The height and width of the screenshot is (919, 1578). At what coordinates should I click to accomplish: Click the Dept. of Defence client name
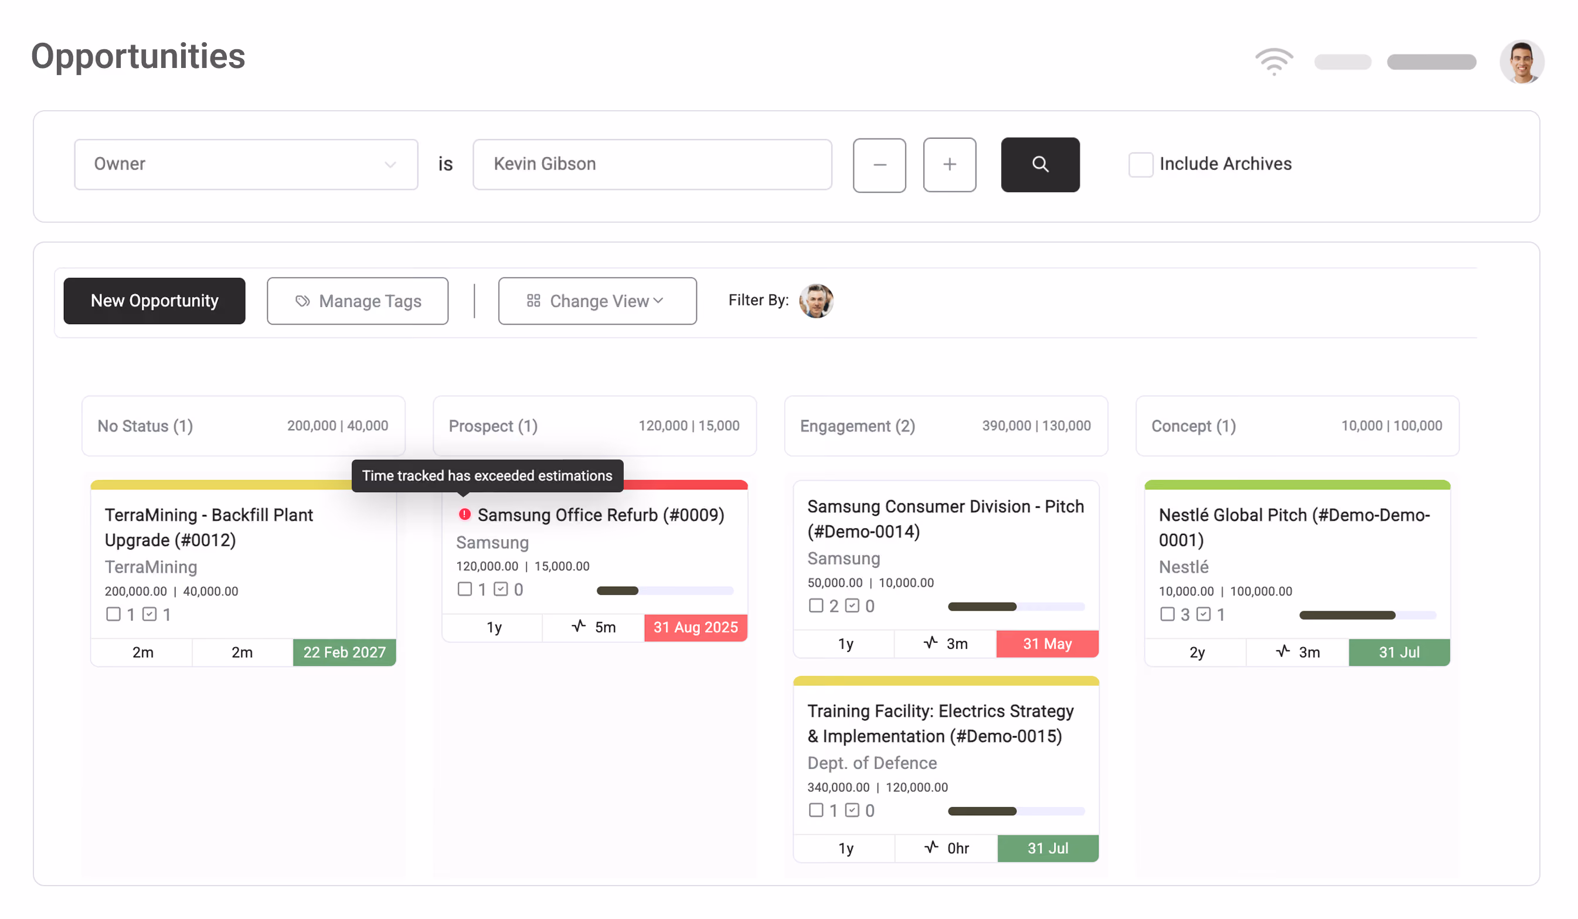pos(872,763)
